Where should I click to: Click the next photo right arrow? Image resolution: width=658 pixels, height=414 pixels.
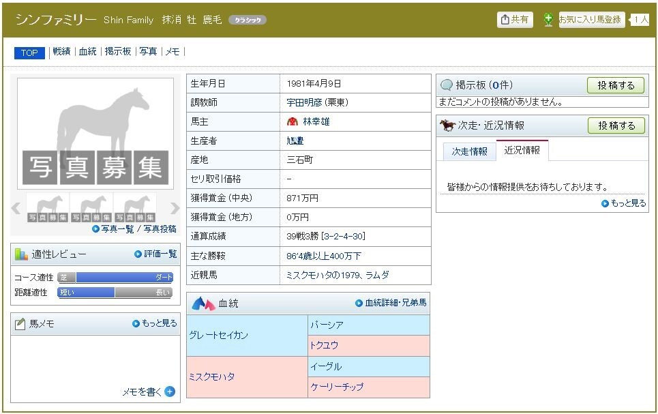pos(175,208)
